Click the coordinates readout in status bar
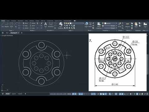The height and width of the screenshot is (112, 149). (x=58, y=94)
